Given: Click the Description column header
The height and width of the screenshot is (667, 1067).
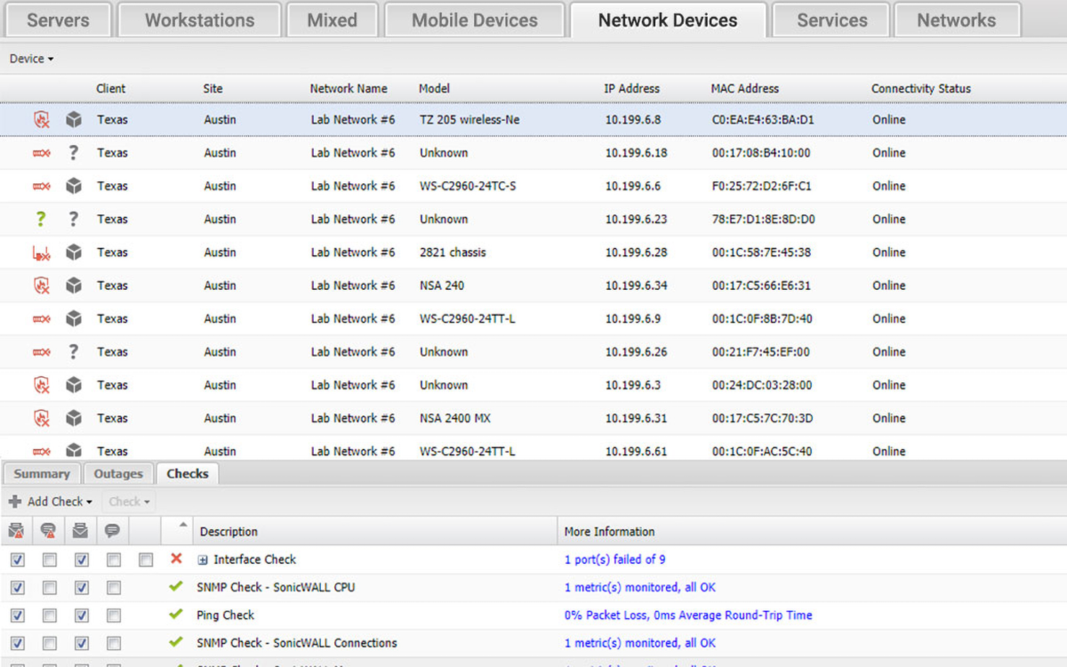Looking at the screenshot, I should coord(229,531).
